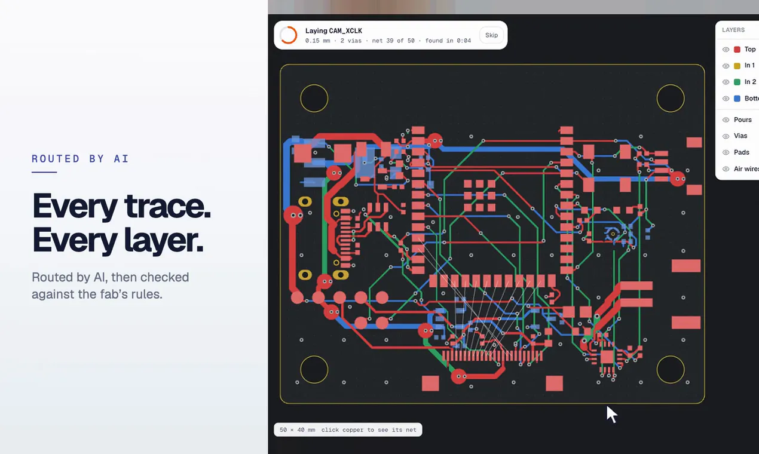Click the "ROUTED BY AI" eyebrow text

(x=80, y=159)
